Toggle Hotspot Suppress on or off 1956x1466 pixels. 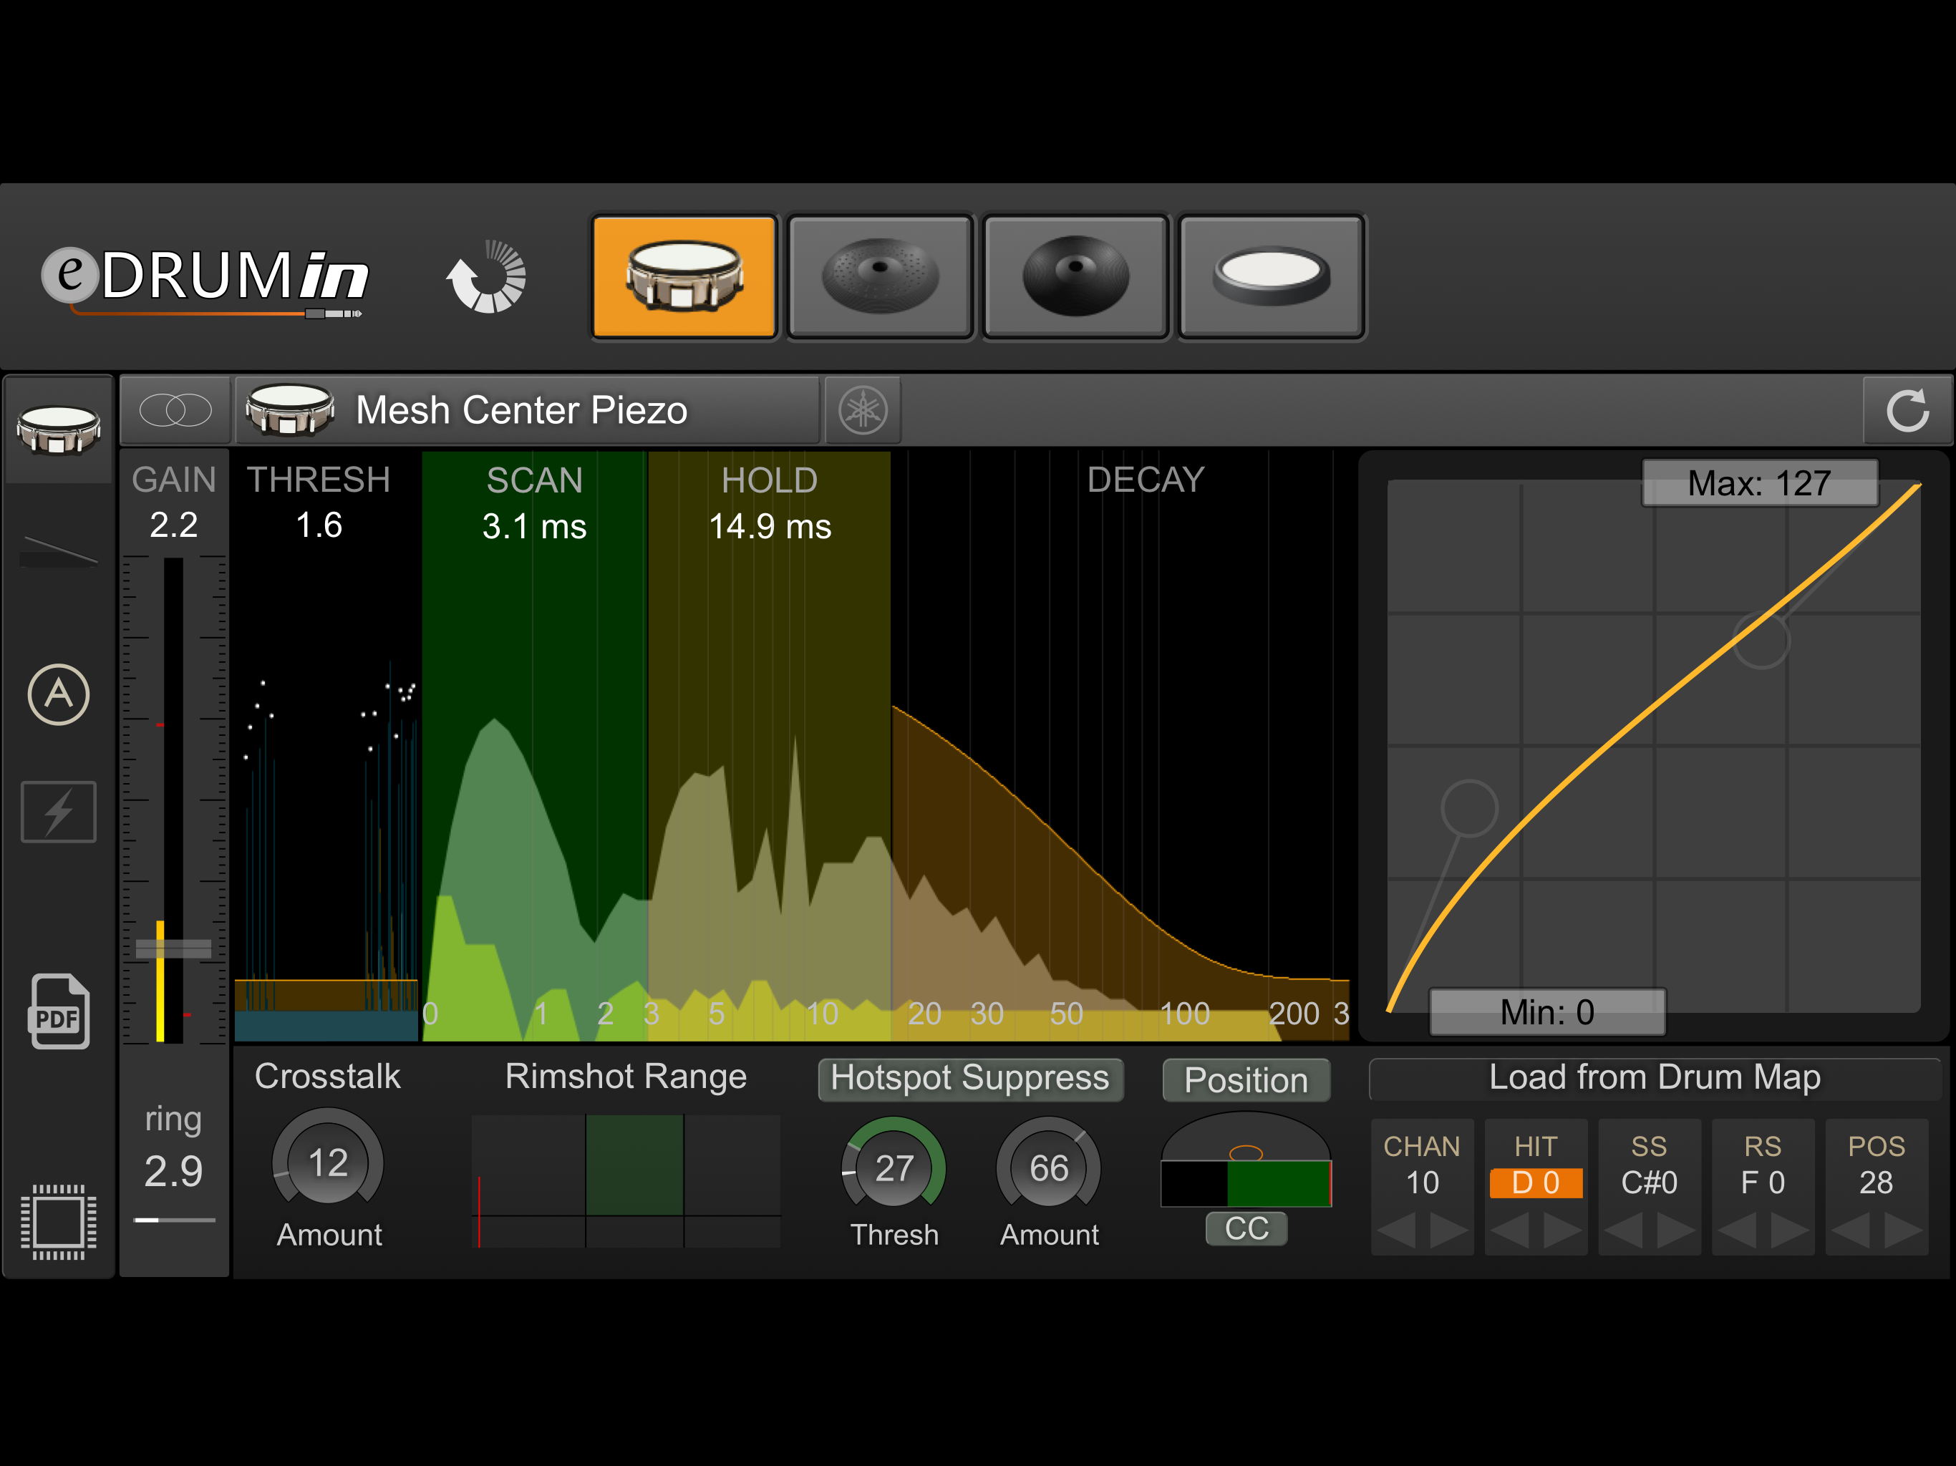pos(970,1079)
